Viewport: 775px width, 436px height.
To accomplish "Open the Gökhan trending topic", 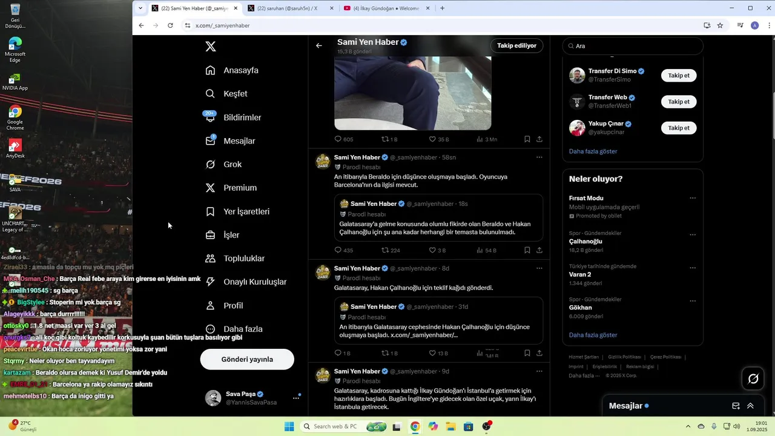I will (x=581, y=308).
